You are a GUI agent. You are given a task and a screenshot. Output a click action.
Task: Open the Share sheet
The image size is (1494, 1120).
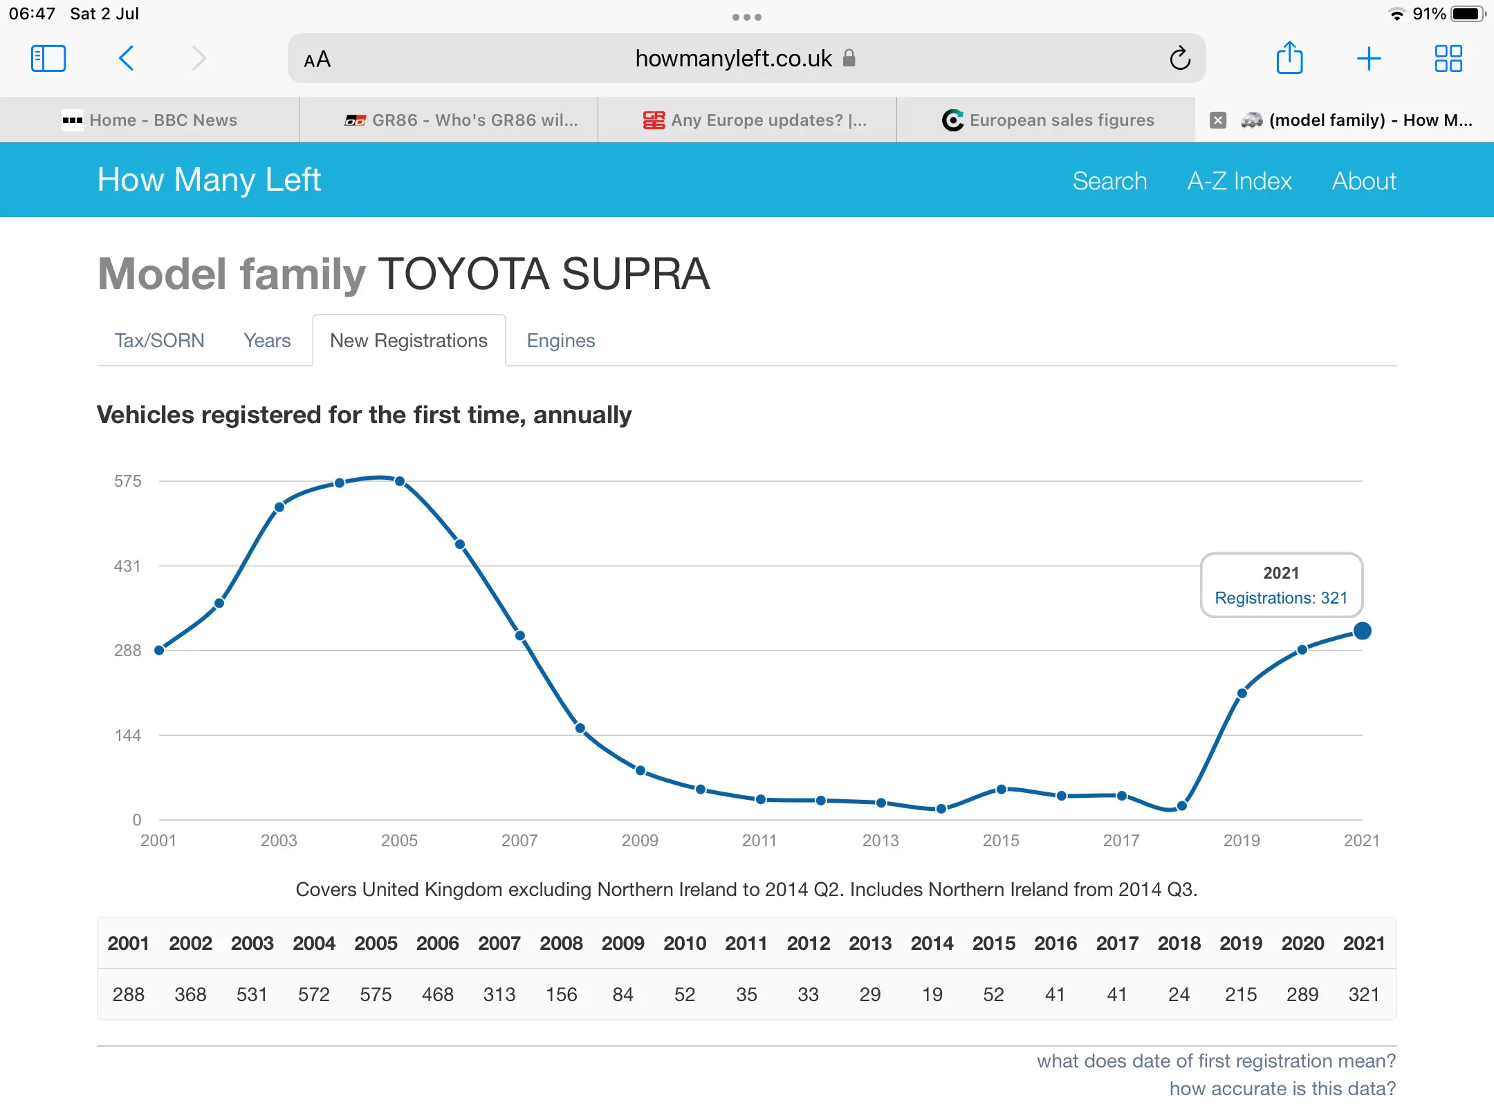pos(1289,57)
